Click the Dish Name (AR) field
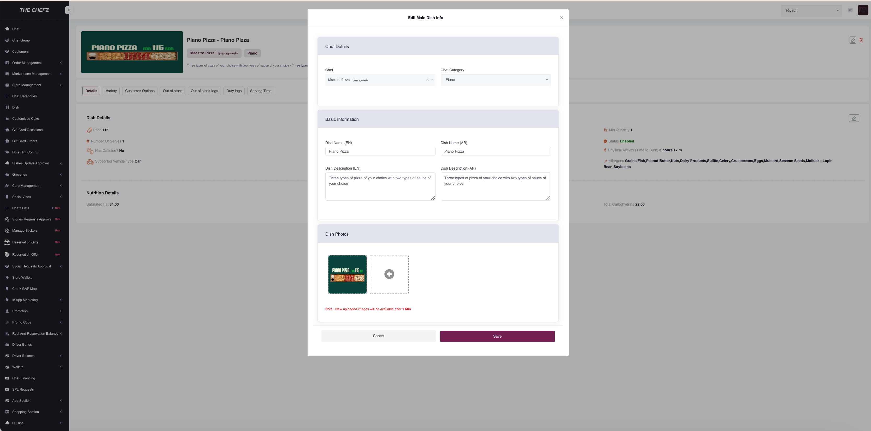Viewport: 871px width, 431px height. (x=495, y=151)
